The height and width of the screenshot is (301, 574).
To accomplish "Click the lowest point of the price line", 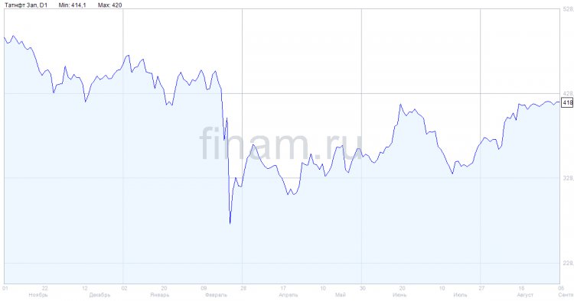I will click(230, 223).
